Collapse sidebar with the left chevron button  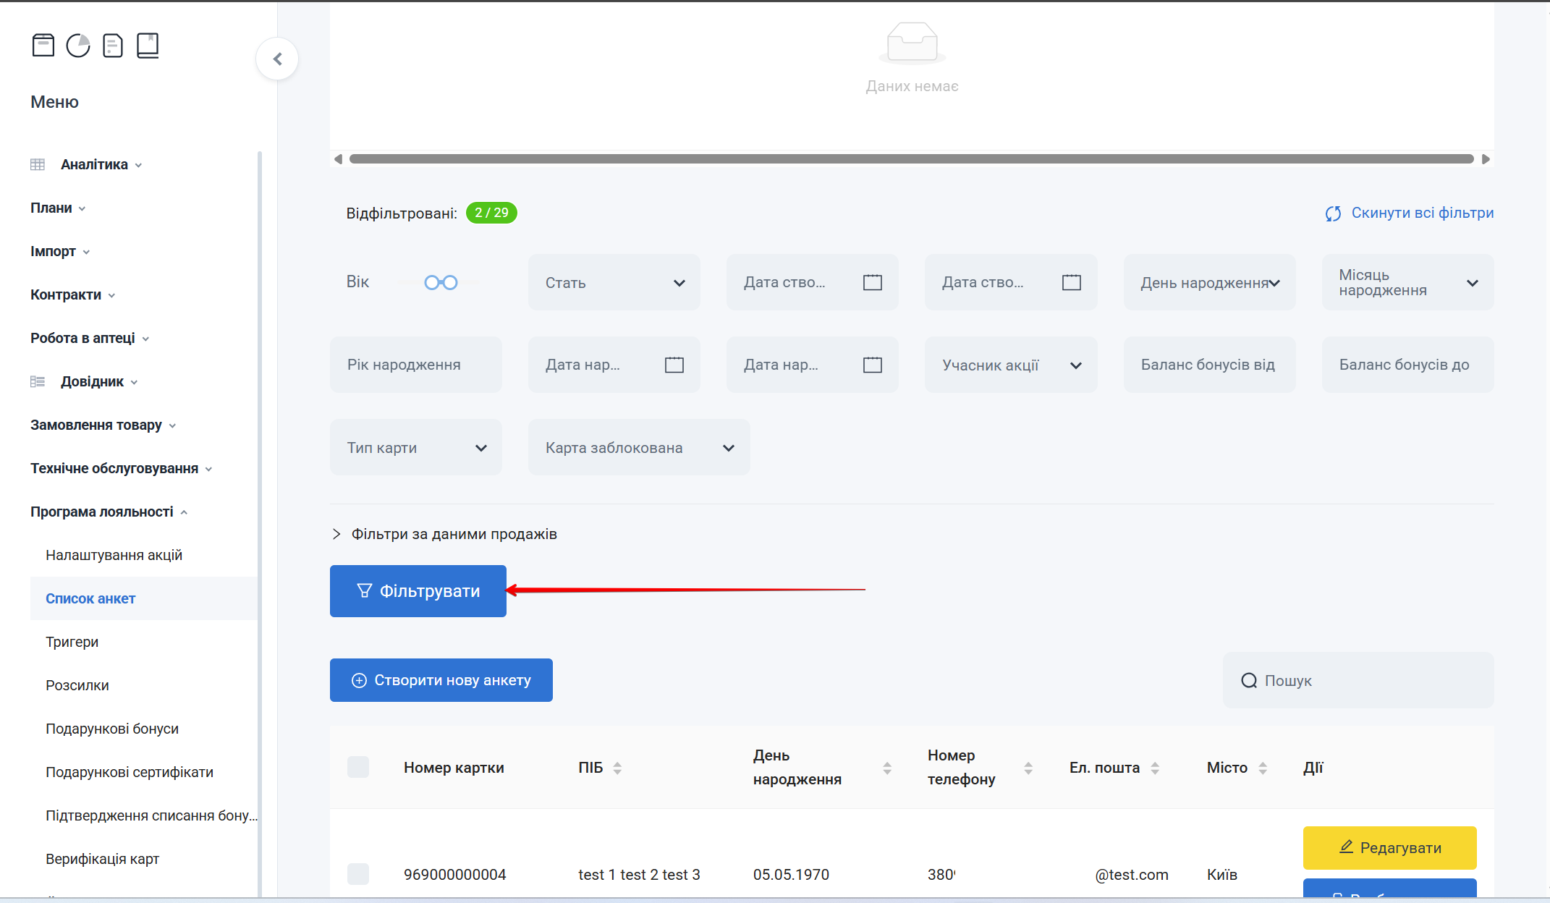(277, 59)
